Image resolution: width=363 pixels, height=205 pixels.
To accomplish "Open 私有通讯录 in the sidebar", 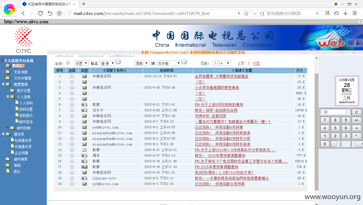I will click(23, 140).
